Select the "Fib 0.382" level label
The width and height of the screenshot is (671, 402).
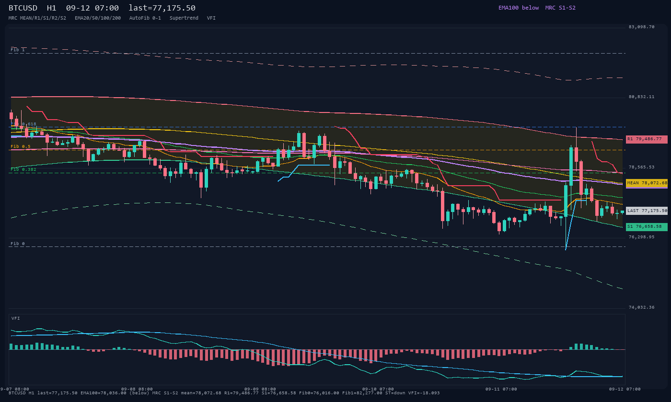(x=23, y=169)
